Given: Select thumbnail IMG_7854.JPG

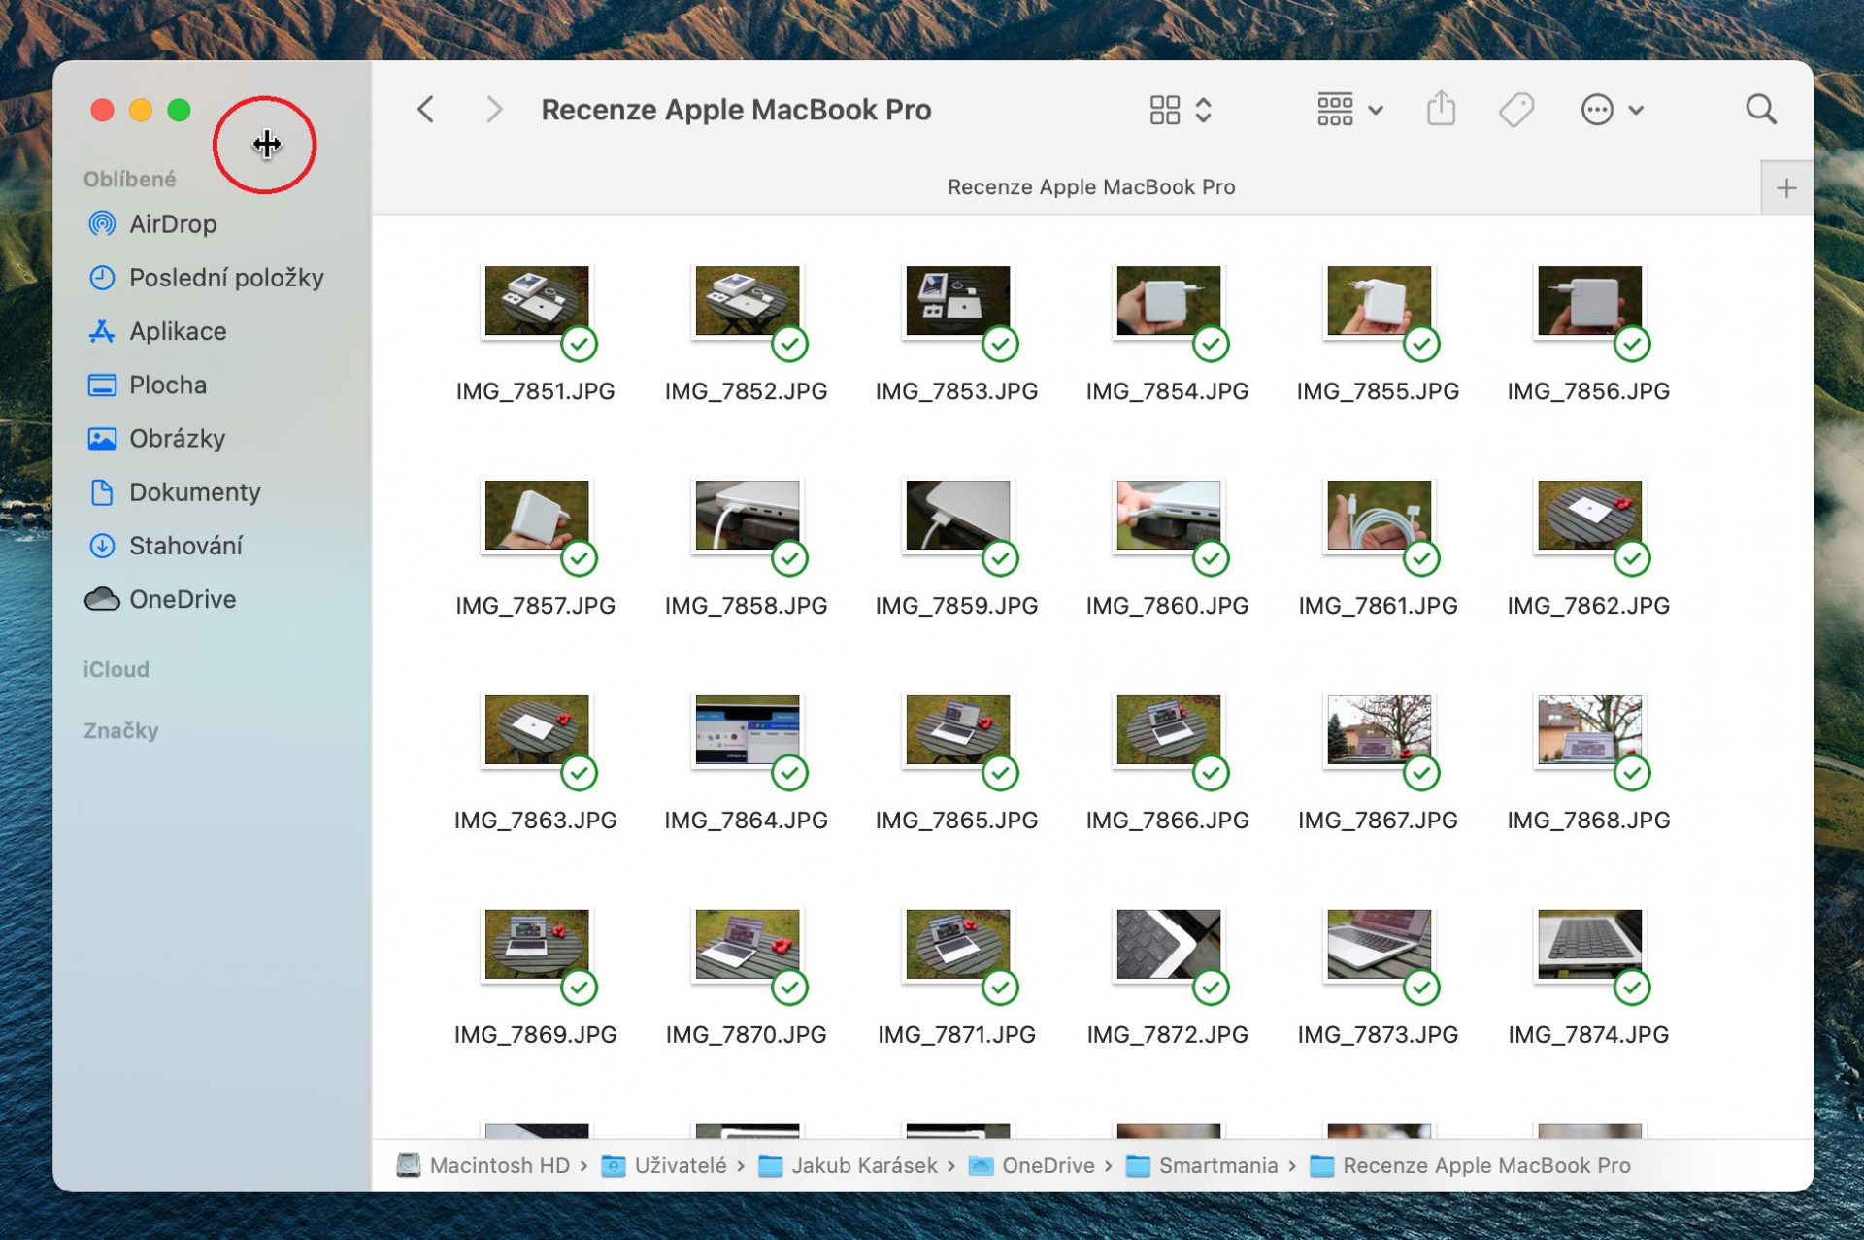Looking at the screenshot, I should [1168, 300].
